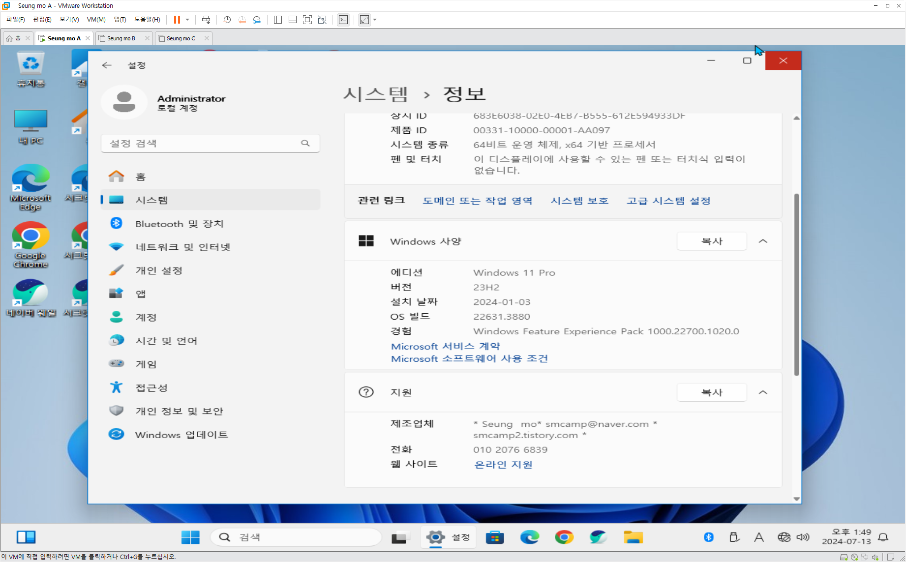The image size is (906, 562).
Task: Open stretch display dropdown arrow
Action: click(x=375, y=20)
